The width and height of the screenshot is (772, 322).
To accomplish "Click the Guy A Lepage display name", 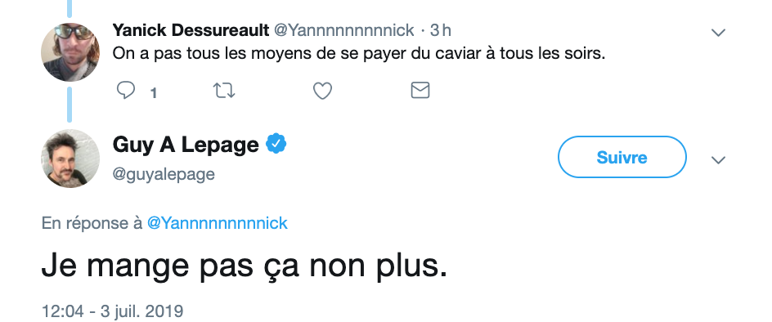I will 186,145.
